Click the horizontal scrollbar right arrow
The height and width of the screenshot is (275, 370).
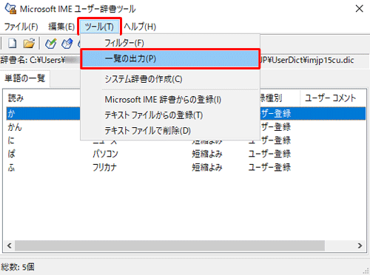[360, 245]
